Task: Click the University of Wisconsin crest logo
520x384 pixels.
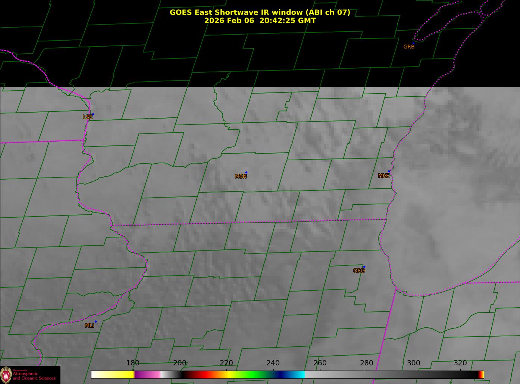Action: click(x=6, y=374)
